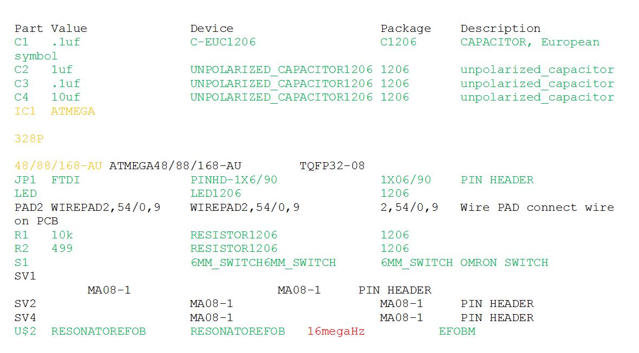This screenshot has width=639, height=353.
Task: Select the yellow '328P' text
Action: pyautogui.click(x=29, y=139)
